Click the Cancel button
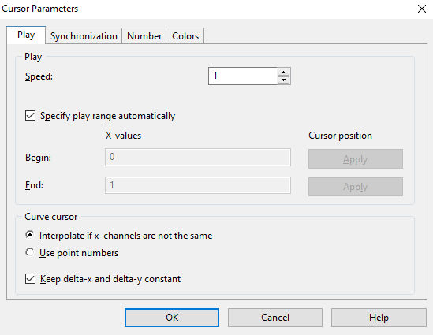The height and width of the screenshot is (335, 433). click(275, 318)
